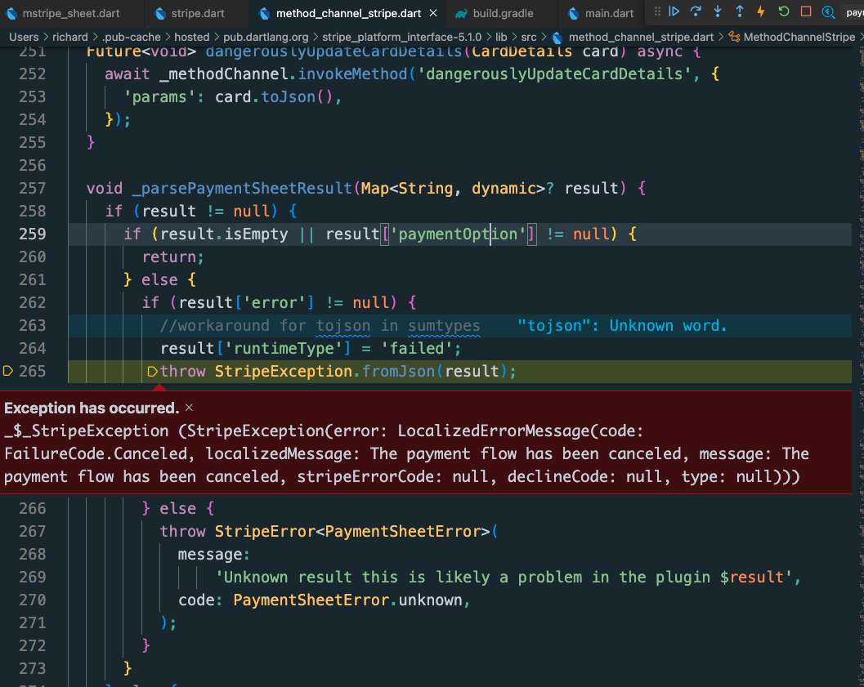Click the MethodChannelStripe class symbol icon

[x=734, y=37]
